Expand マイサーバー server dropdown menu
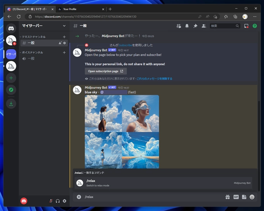The width and height of the screenshot is (264, 211). point(64,26)
